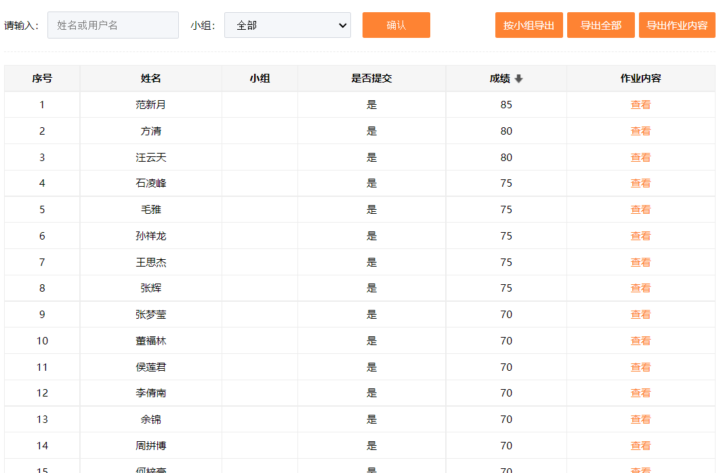Click the 是否提交 column header
This screenshot has height=473, width=723.
pyautogui.click(x=371, y=78)
